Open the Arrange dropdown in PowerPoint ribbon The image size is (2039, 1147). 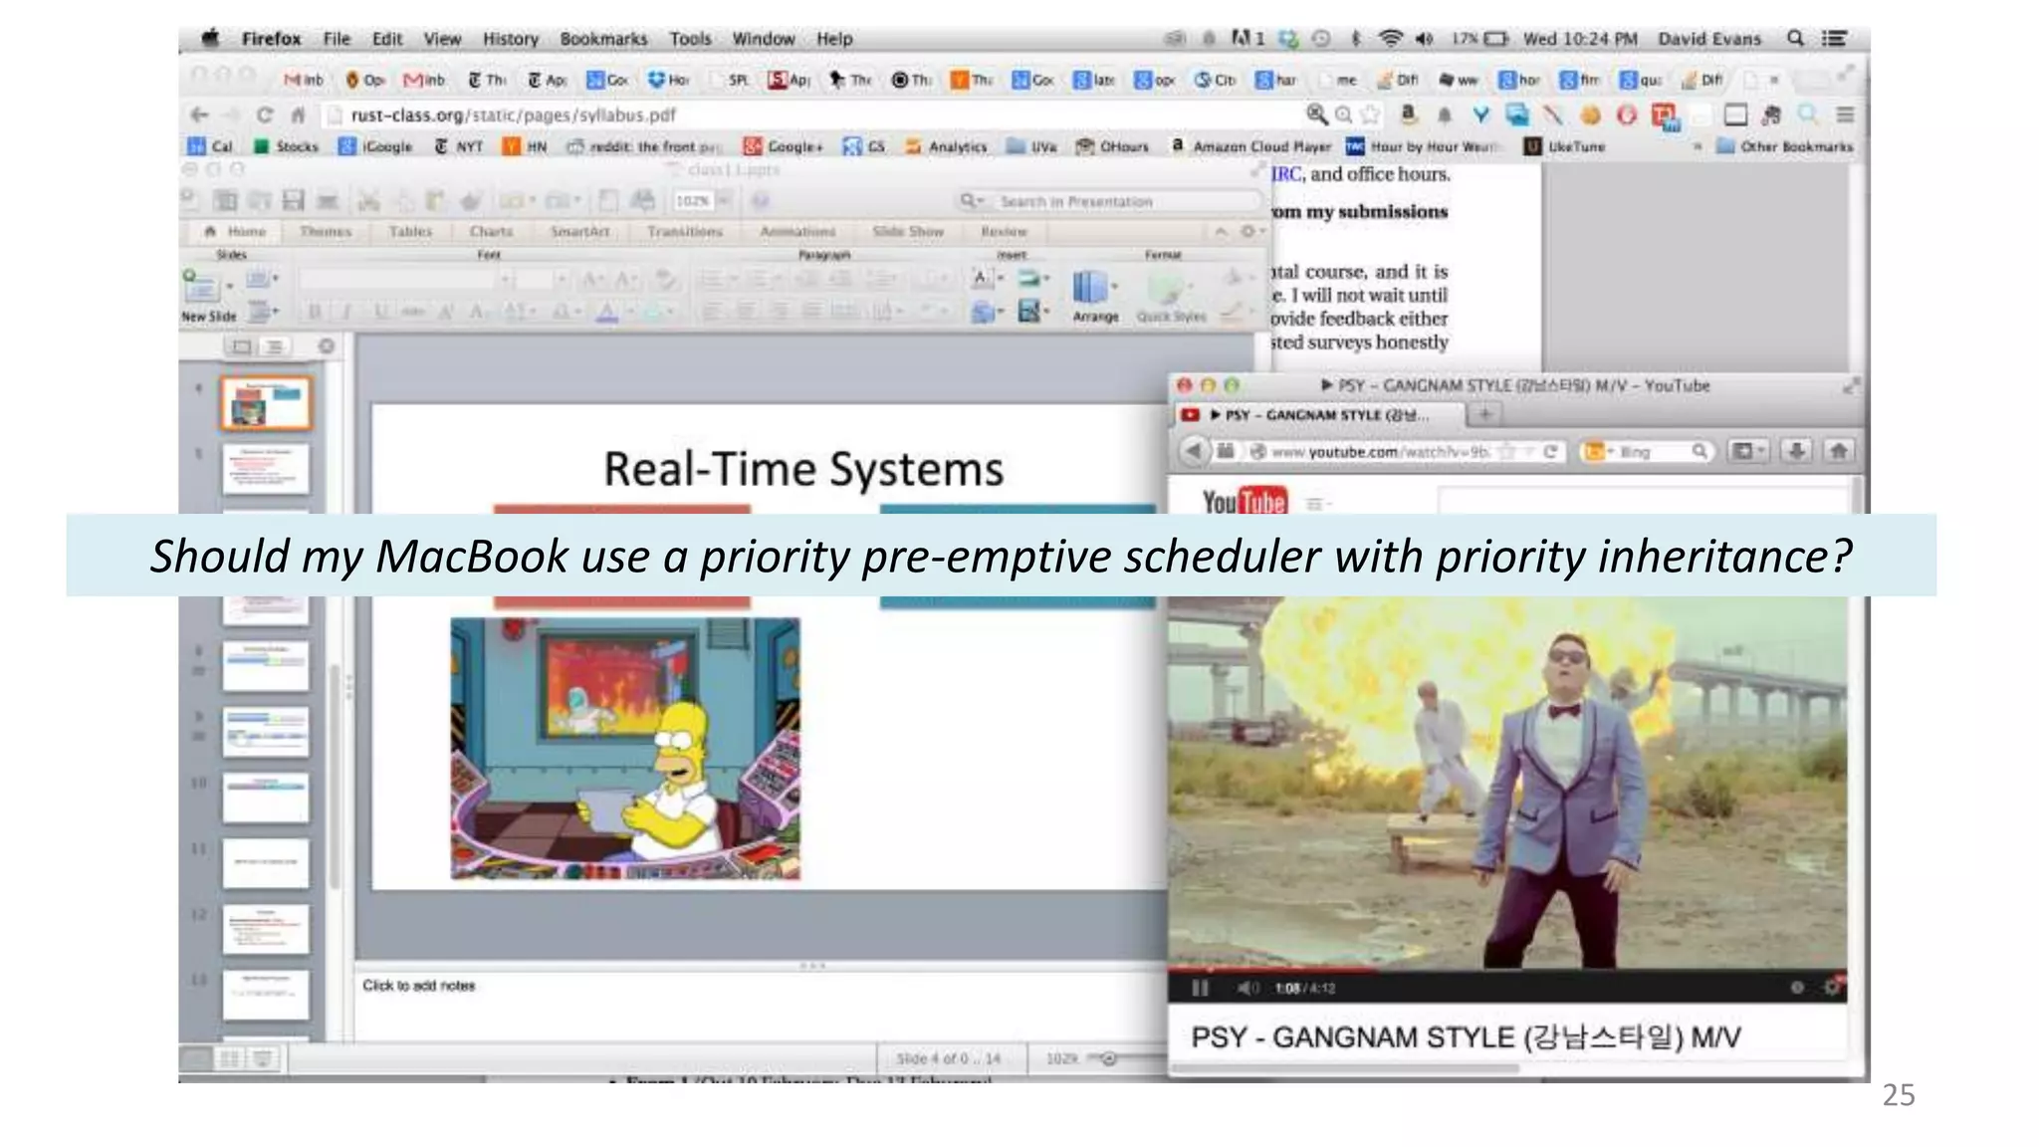pos(1095,296)
